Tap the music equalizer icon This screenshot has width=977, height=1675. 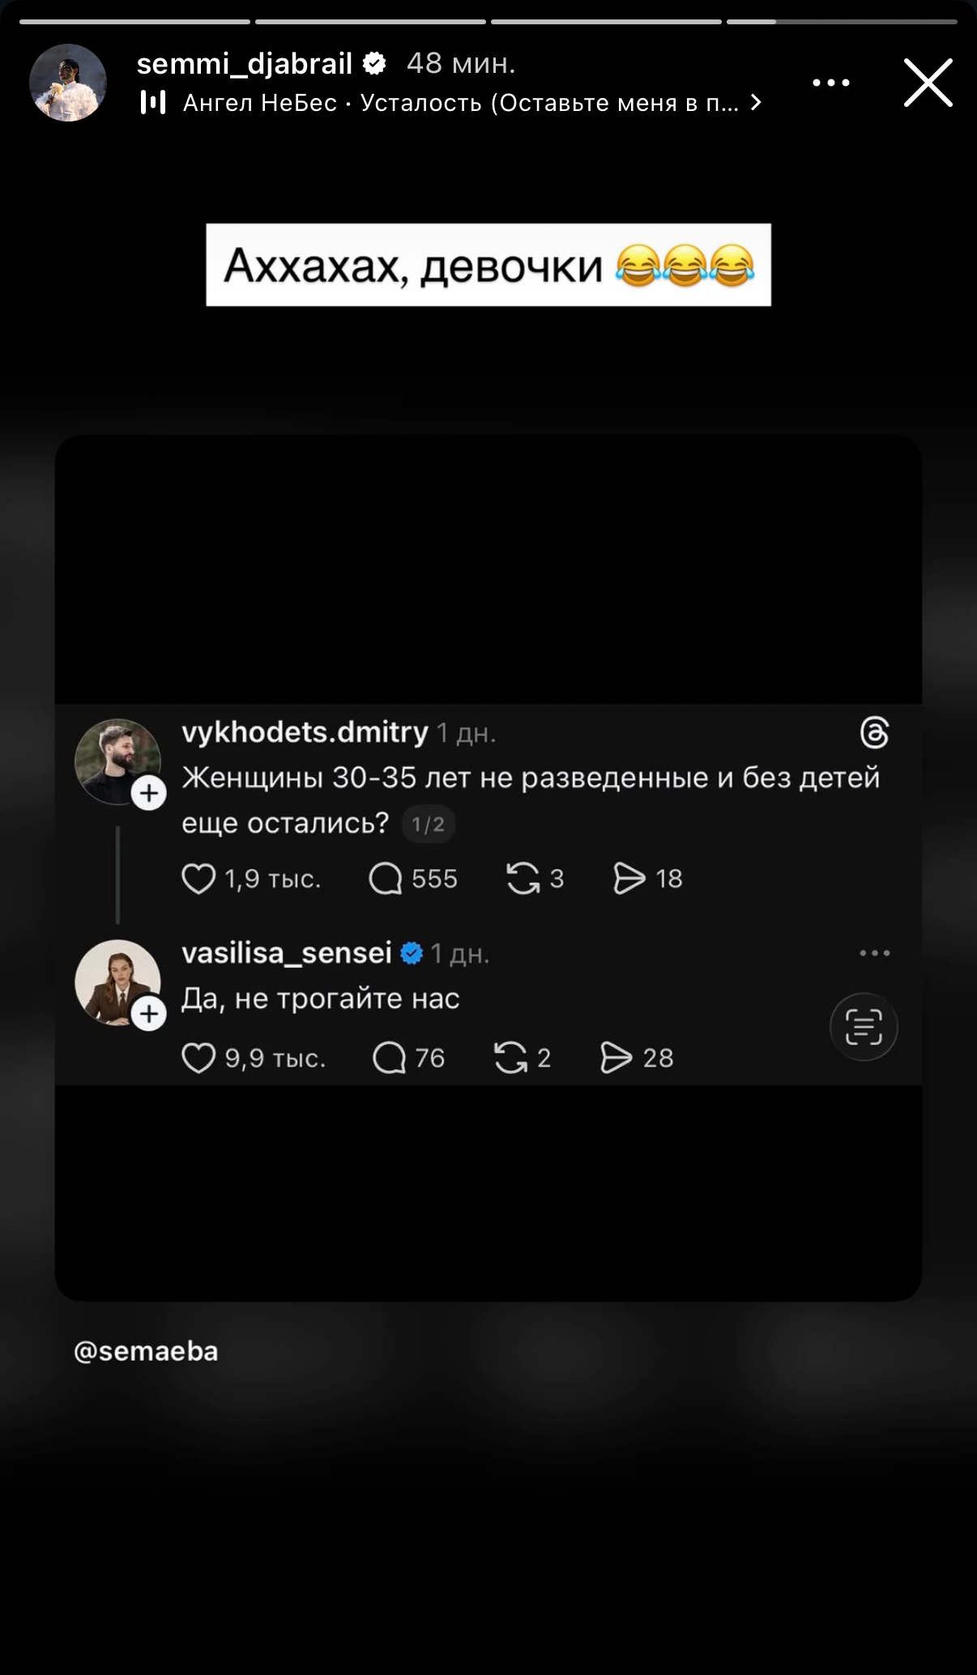[x=153, y=102]
